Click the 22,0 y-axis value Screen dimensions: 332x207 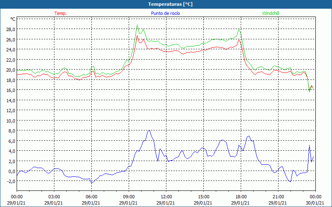coord(11,60)
